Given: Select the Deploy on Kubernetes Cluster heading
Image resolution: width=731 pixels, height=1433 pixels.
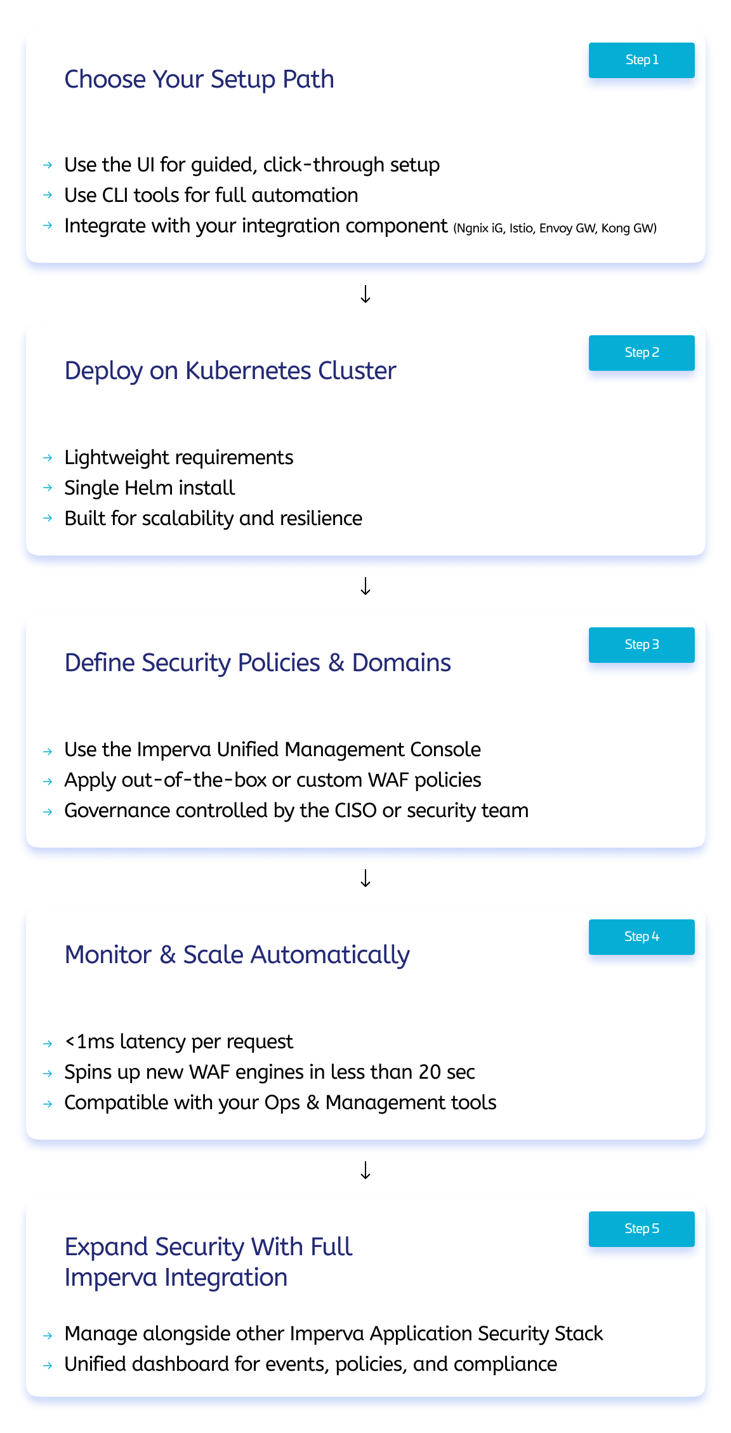Looking at the screenshot, I should (230, 371).
